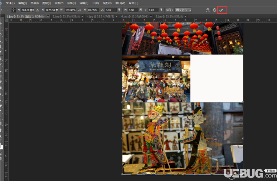
Task: Close the 4.jpg document tab
Action: pyautogui.click(x=116, y=16)
